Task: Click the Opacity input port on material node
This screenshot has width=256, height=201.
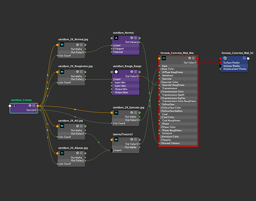Action: [x=159, y=140]
